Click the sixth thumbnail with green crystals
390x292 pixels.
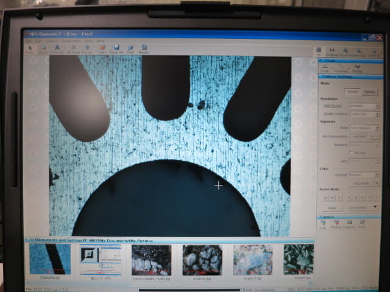pyautogui.click(x=299, y=259)
